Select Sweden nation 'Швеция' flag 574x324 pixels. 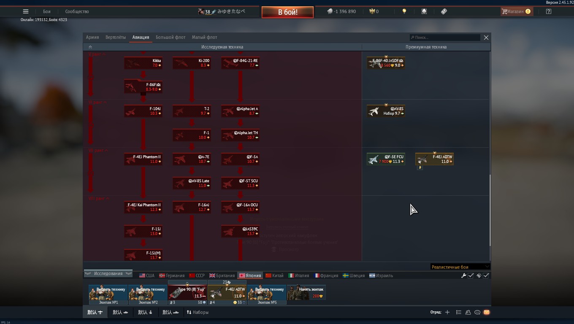pyautogui.click(x=354, y=275)
